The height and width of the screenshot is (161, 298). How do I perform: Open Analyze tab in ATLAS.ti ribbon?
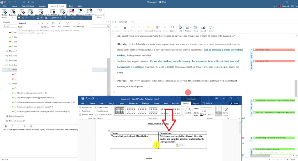pyautogui.click(x=42, y=6)
